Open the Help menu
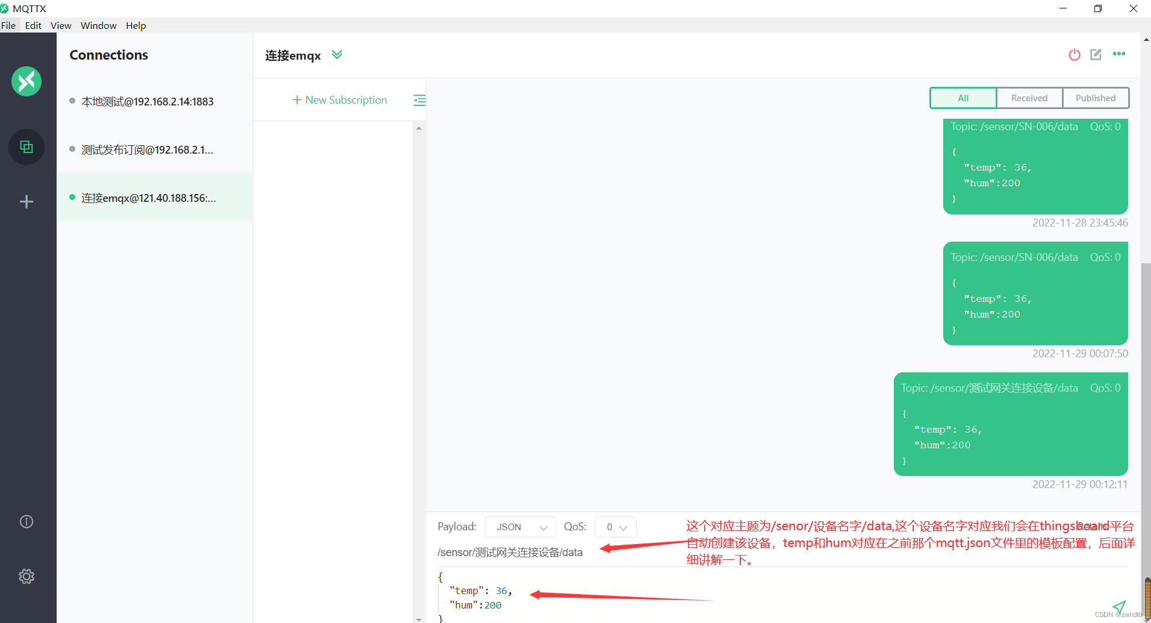Screen dimensions: 1151x623 pyautogui.click(x=136, y=25)
